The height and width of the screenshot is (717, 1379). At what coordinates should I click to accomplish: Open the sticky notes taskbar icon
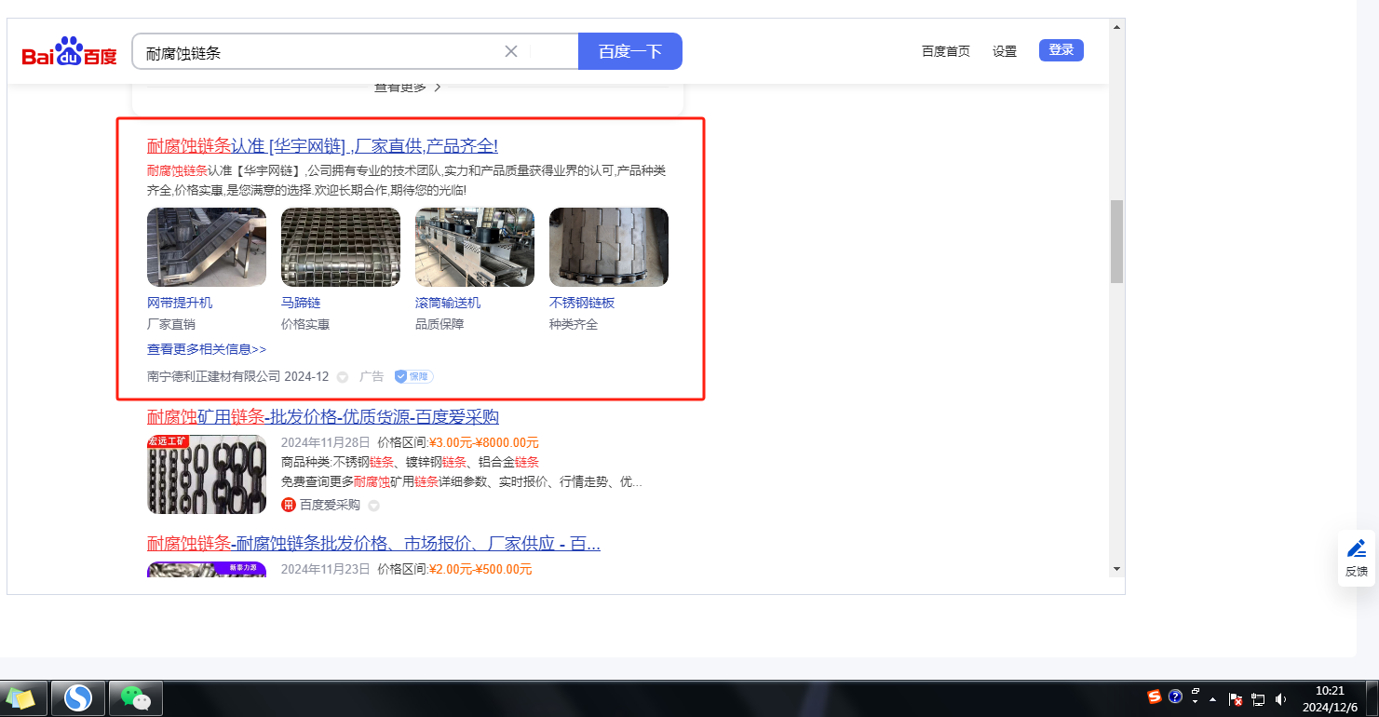pos(20,697)
